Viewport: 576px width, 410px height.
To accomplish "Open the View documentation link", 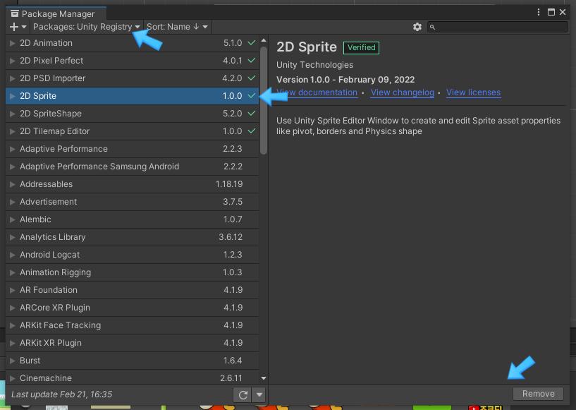I will [317, 92].
